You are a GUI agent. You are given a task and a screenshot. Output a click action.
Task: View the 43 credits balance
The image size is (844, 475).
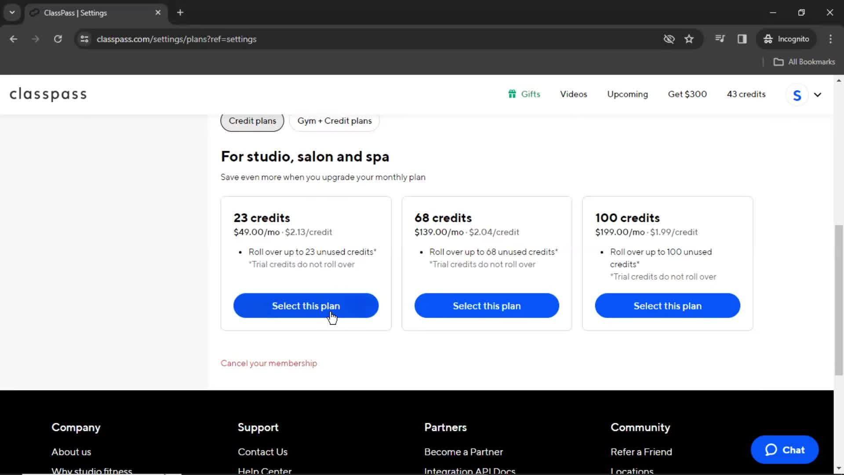pyautogui.click(x=746, y=94)
